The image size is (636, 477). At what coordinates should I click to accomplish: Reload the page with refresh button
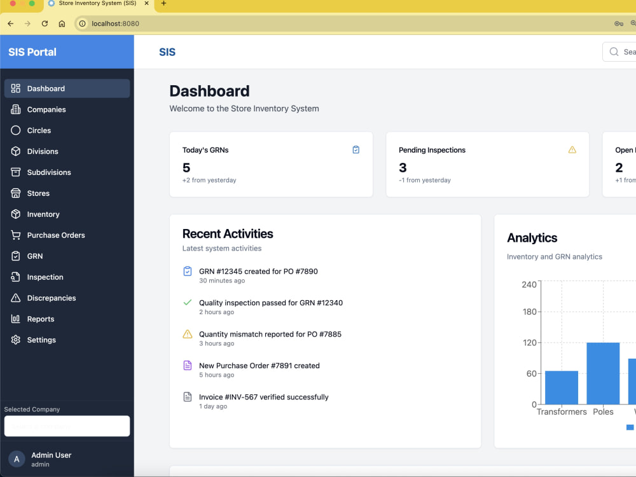pyautogui.click(x=45, y=24)
